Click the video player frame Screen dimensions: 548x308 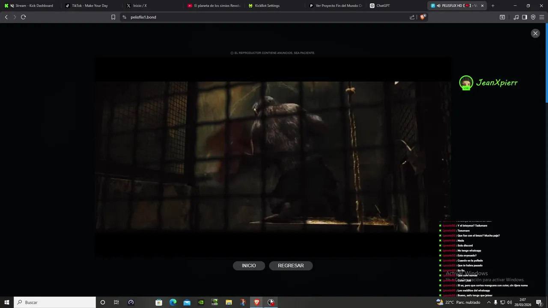pos(273,157)
